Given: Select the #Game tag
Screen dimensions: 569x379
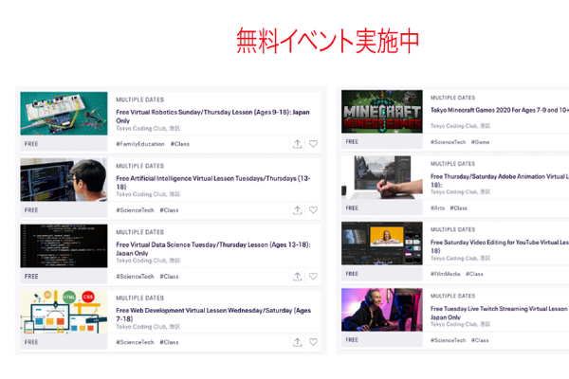Looking at the screenshot, I should [x=481, y=142].
